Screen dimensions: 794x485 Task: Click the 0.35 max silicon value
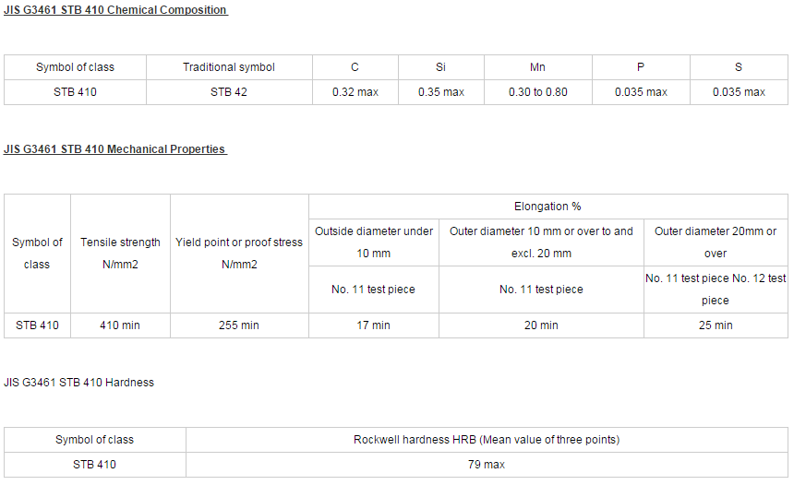click(441, 92)
